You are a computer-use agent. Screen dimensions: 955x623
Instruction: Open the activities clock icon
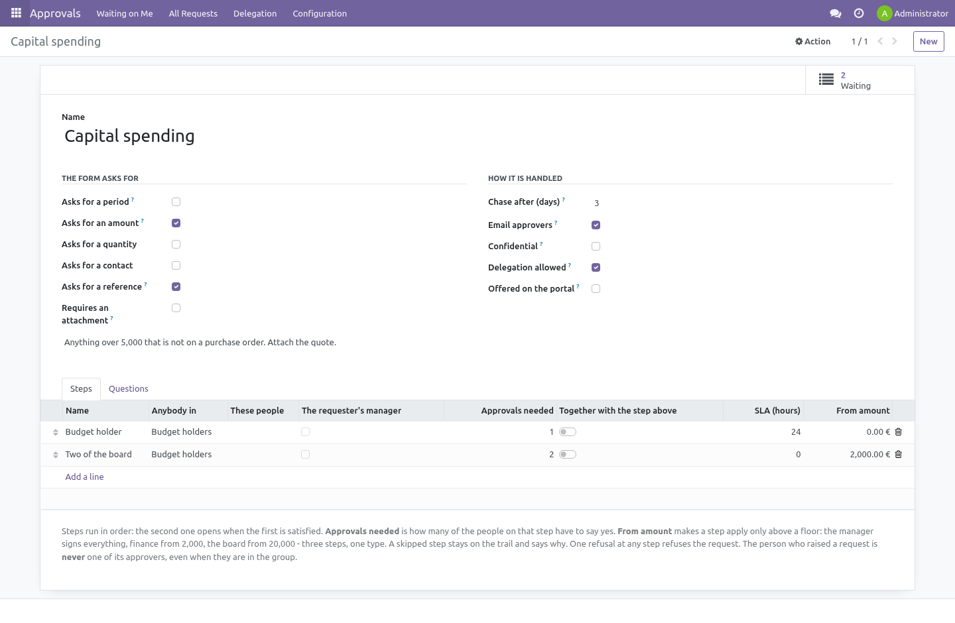pos(859,13)
